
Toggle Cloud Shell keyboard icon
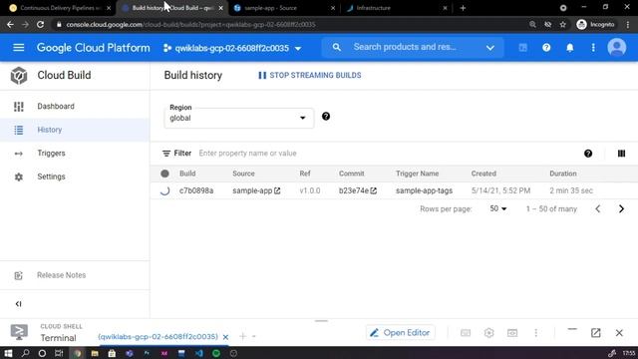(466, 332)
